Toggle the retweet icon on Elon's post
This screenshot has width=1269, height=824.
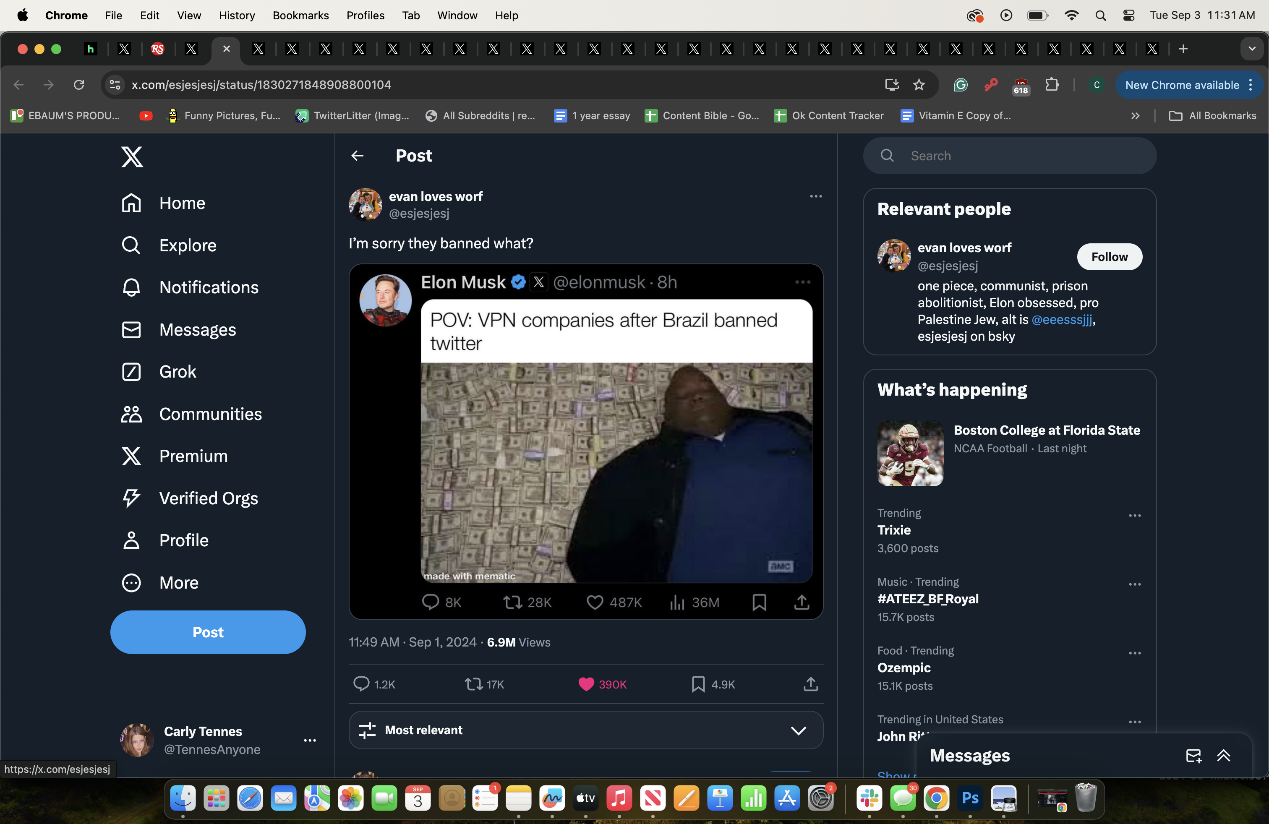point(512,602)
